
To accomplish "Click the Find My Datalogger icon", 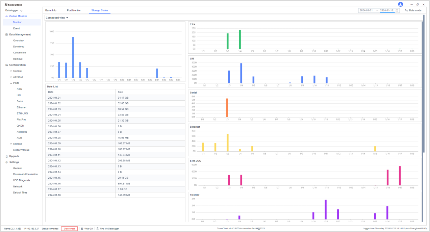I will [98, 229].
